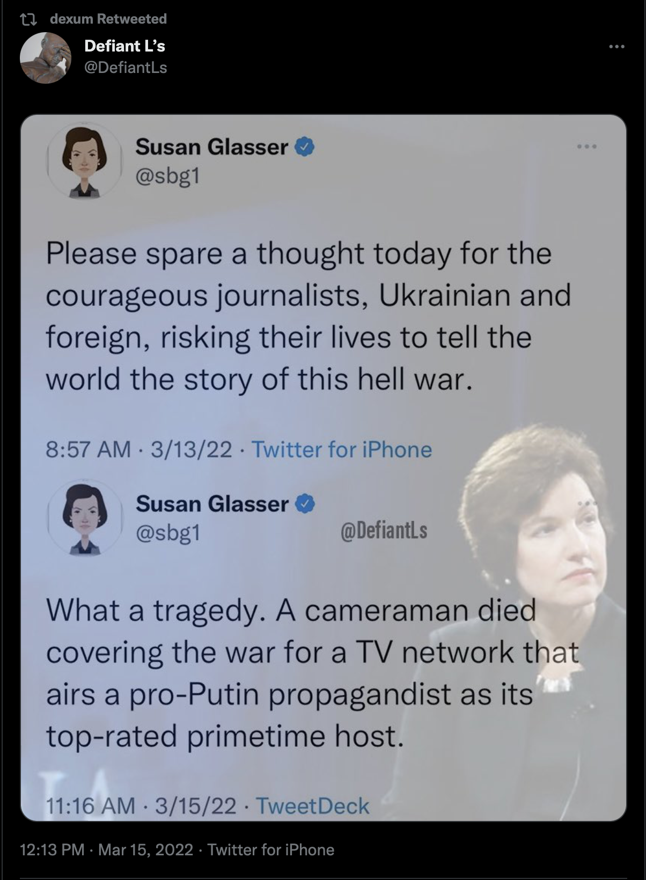Click the Defiant L's display name
This screenshot has height=880, width=646.
pyautogui.click(x=124, y=46)
